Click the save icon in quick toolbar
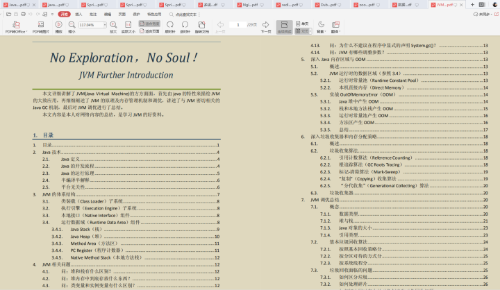Screen dimensions: 500x290 (16, 15)
